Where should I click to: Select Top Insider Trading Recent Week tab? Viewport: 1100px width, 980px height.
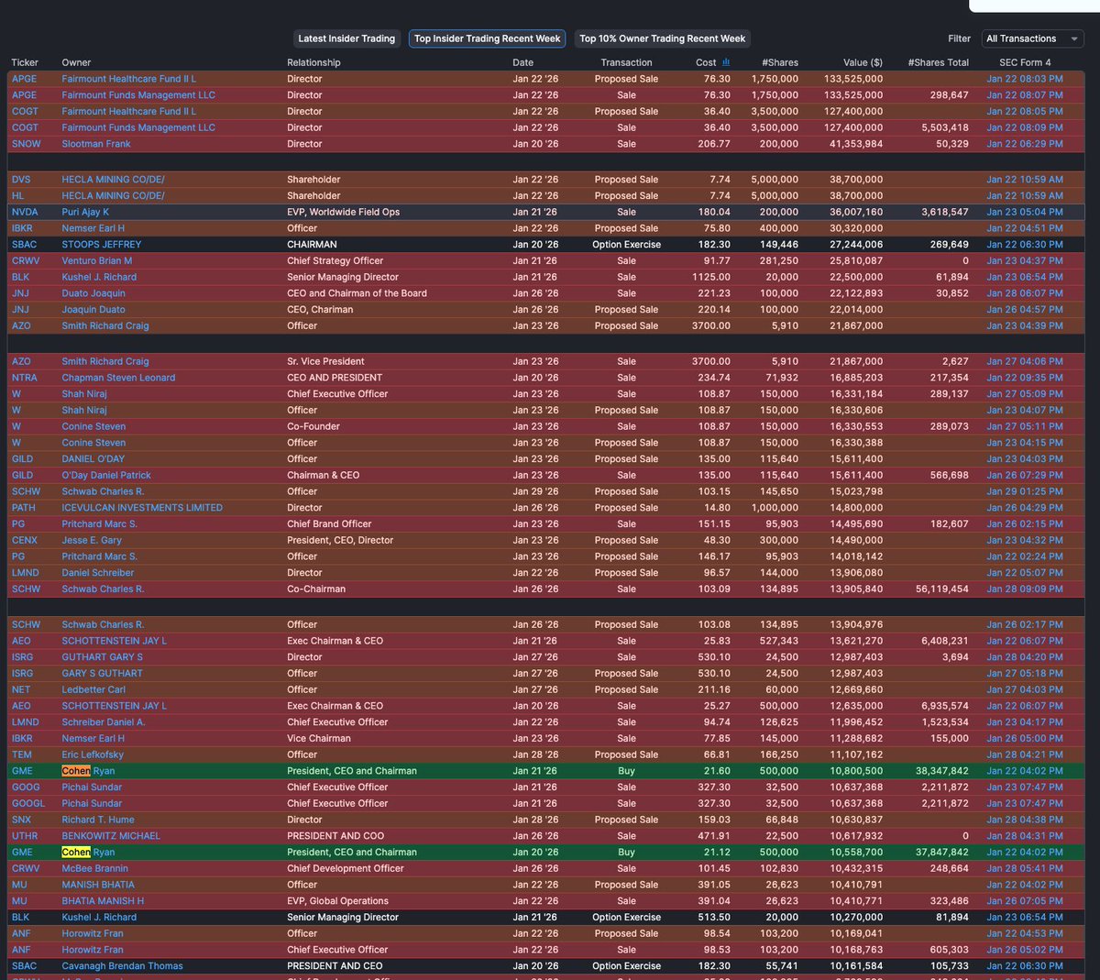tap(487, 39)
